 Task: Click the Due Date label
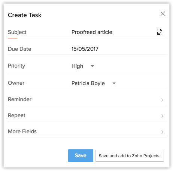tap(19, 49)
